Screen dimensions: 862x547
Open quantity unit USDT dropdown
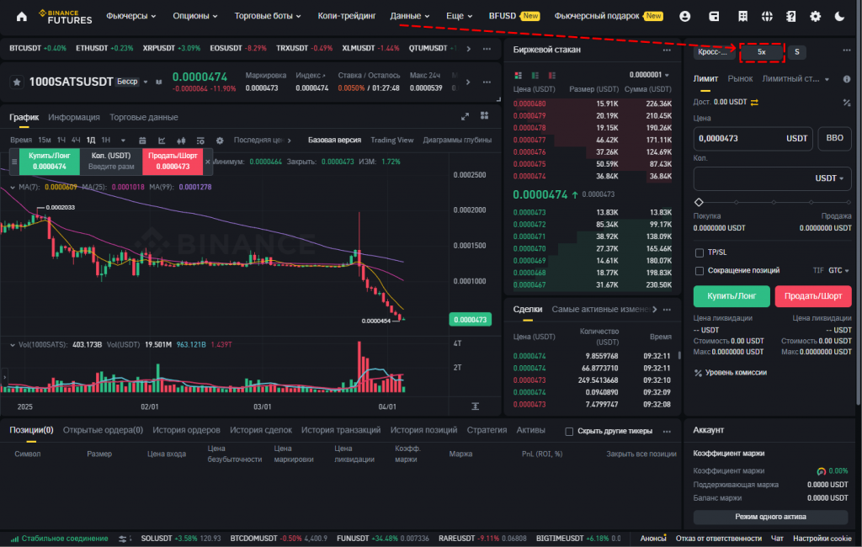point(829,178)
